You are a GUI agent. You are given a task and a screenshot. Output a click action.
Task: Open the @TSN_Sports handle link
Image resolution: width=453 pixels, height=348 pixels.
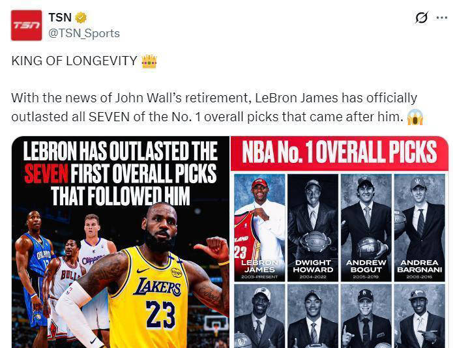coord(84,33)
